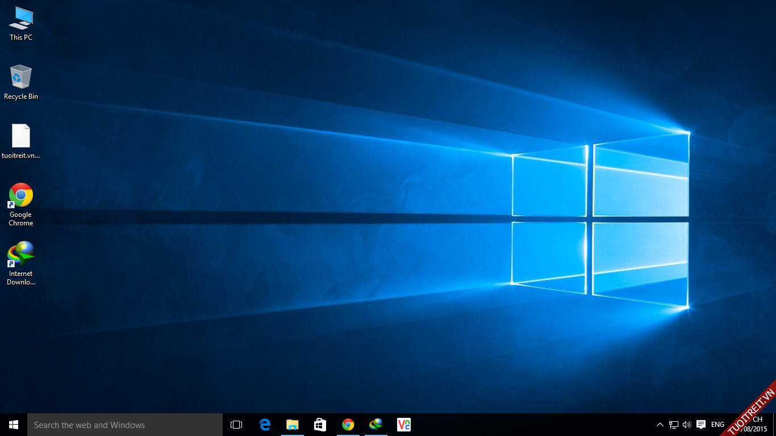Open the ENG input language switcher
Viewport: 776px width, 436px height.
pos(717,425)
